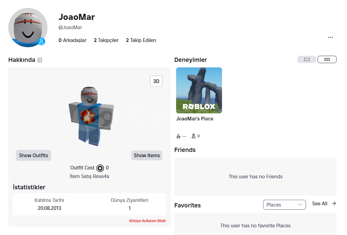This screenshot has height=235, width=347.
Task: Switch Deneyimler to single-card view
Action: click(x=307, y=59)
